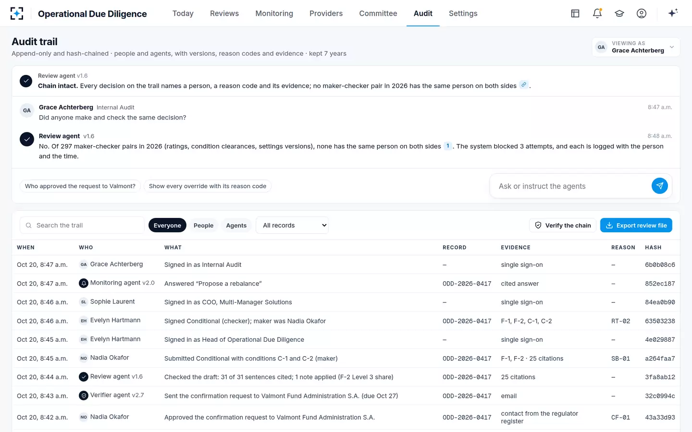The width and height of the screenshot is (692, 432).
Task: Send the message with paper-plane button
Action: pos(659,186)
